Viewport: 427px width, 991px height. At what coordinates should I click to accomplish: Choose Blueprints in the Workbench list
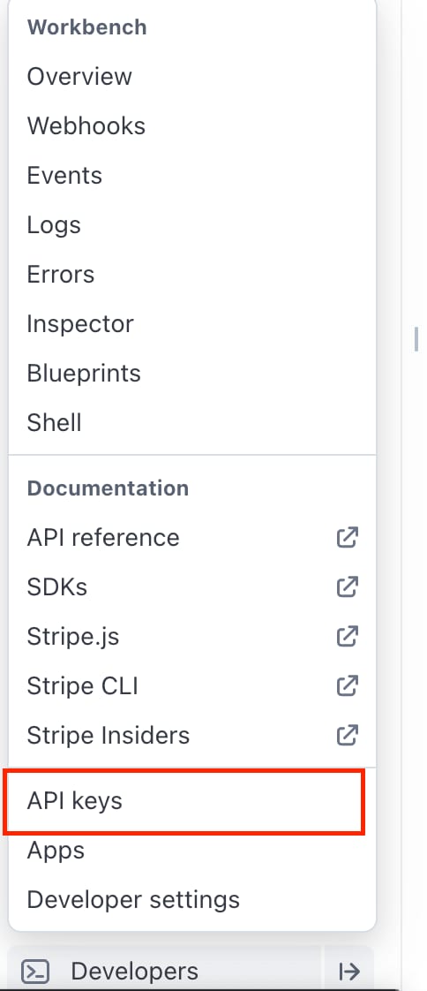[192, 373]
